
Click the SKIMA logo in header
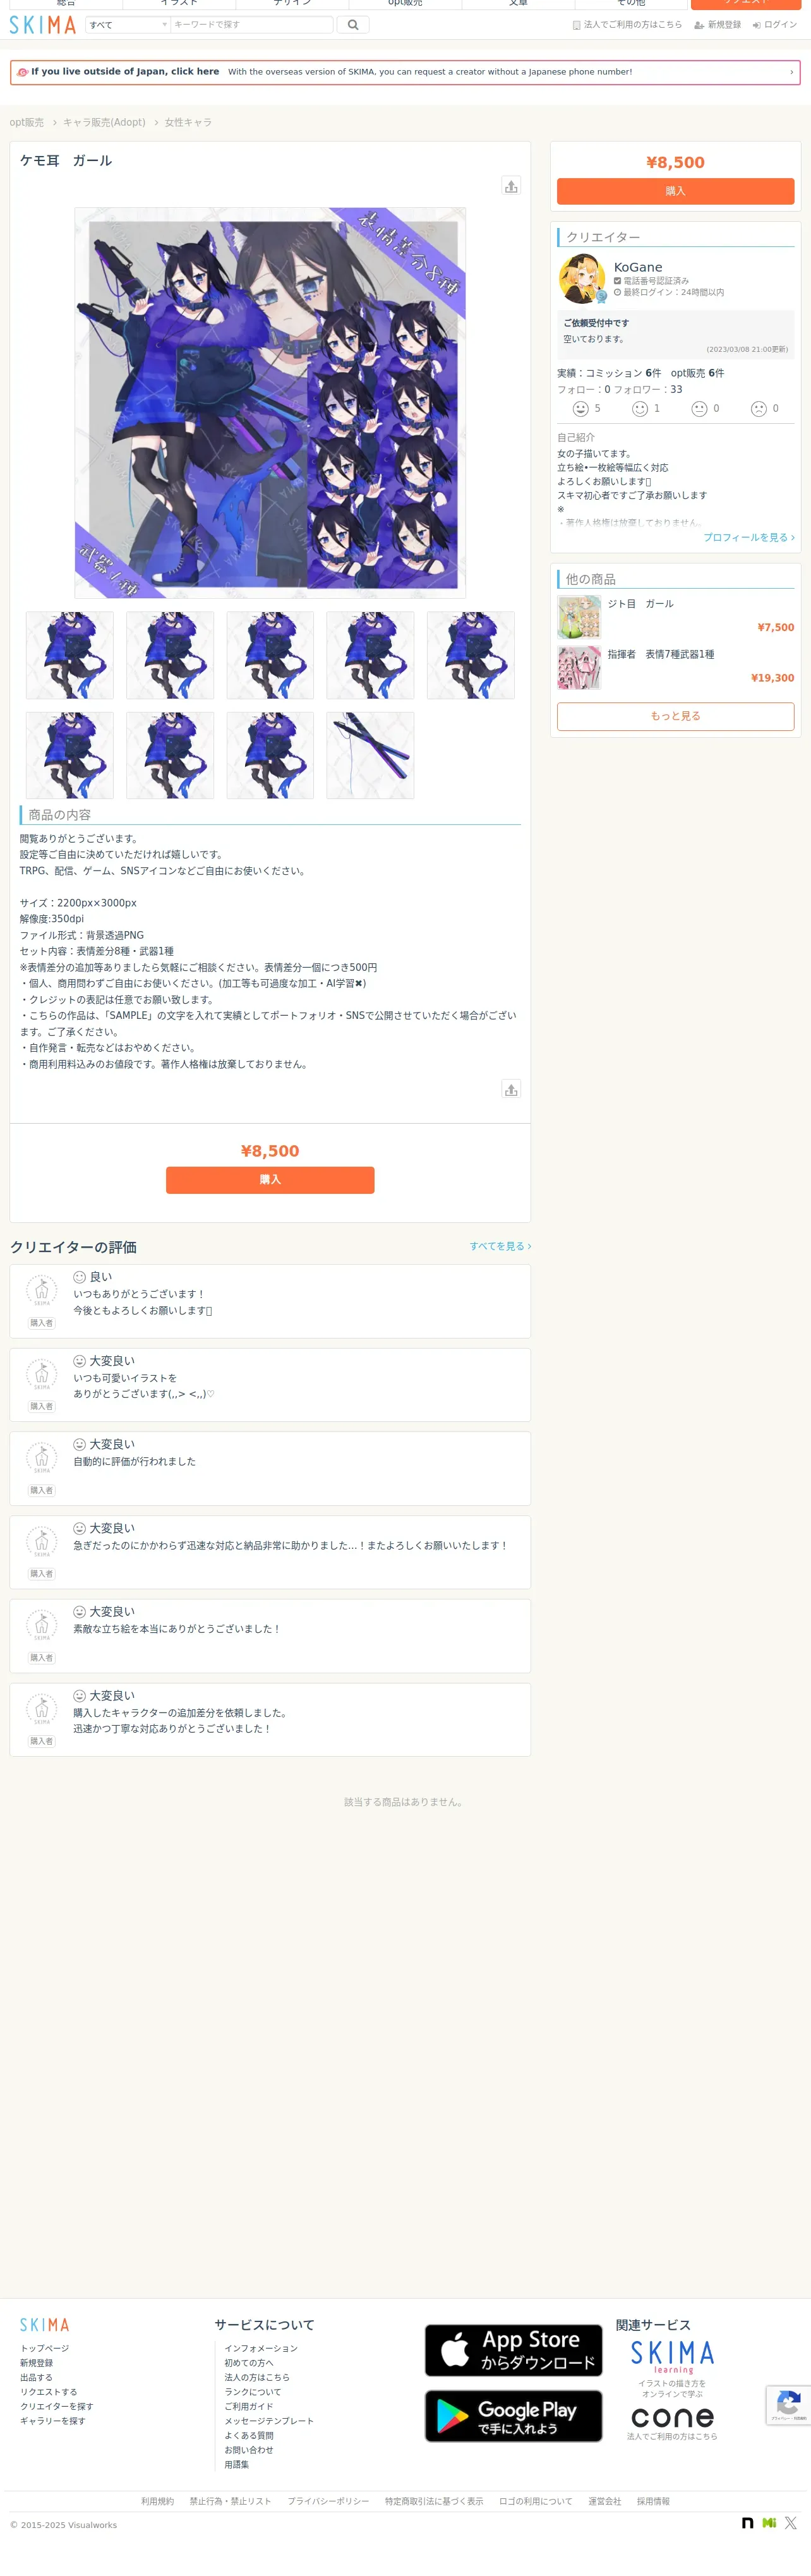coord(43,25)
